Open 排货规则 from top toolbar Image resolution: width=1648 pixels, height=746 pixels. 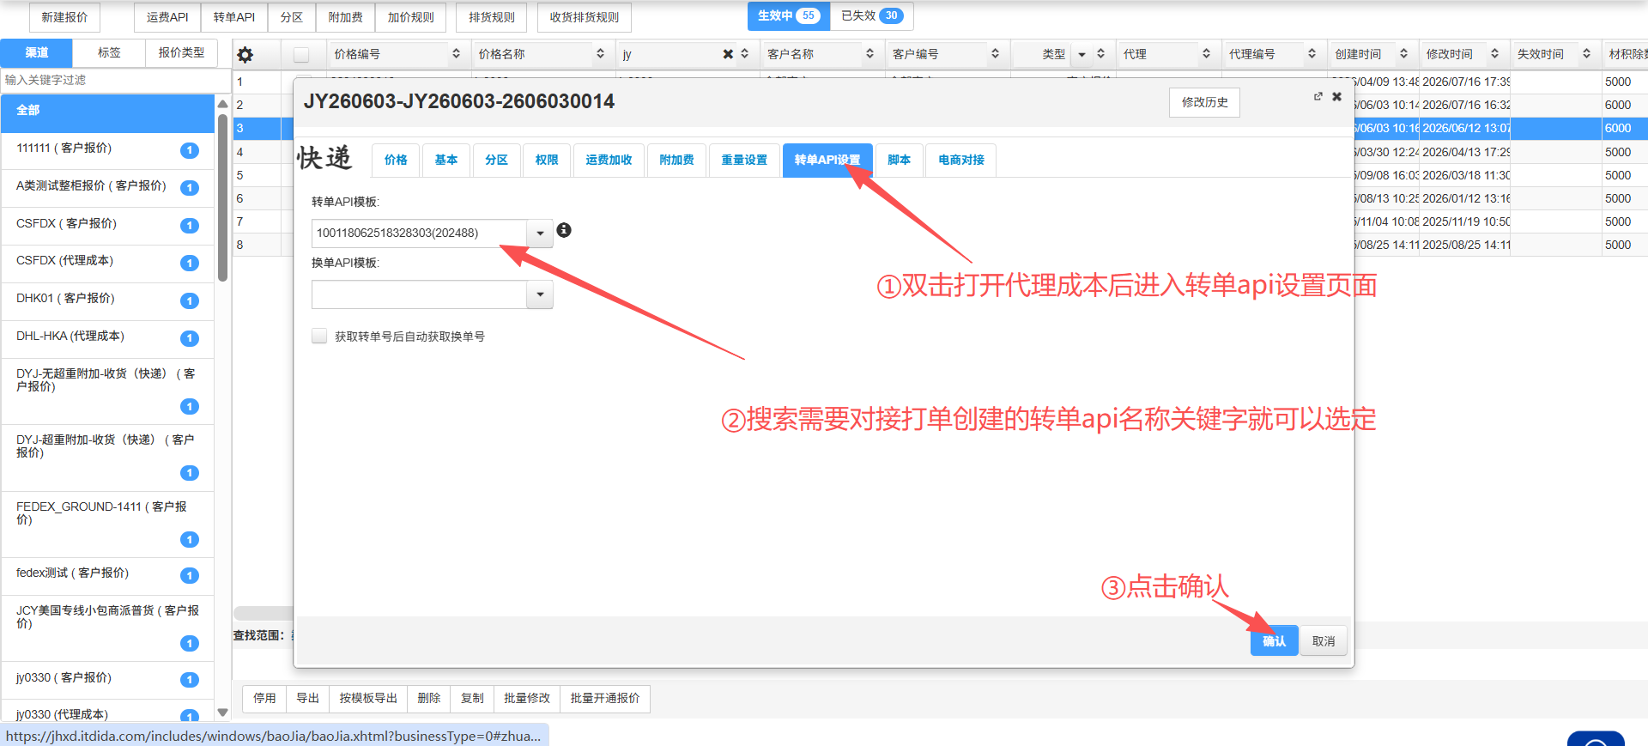492,17
